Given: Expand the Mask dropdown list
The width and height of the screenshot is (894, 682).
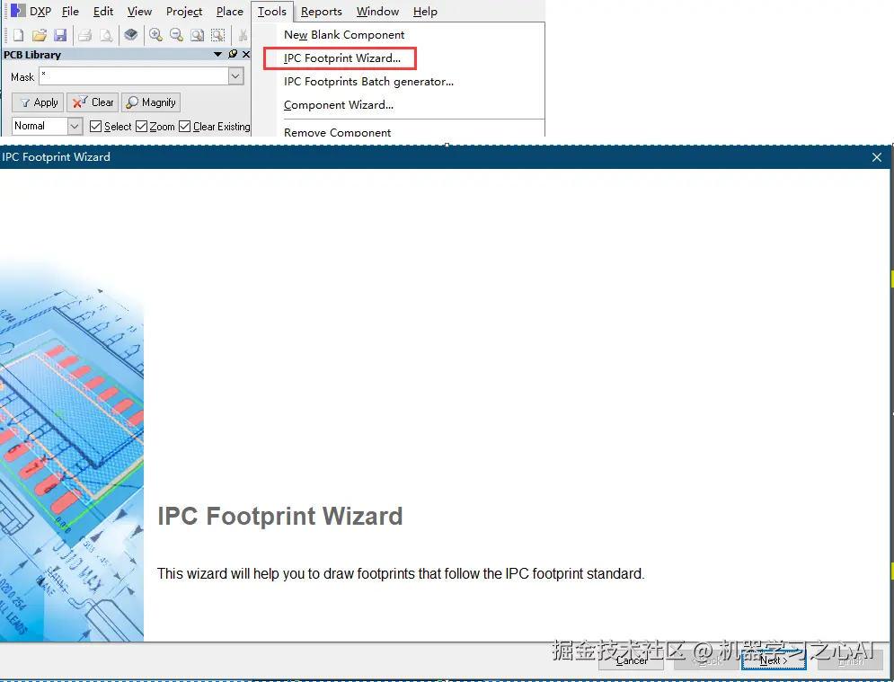Looking at the screenshot, I should [235, 76].
